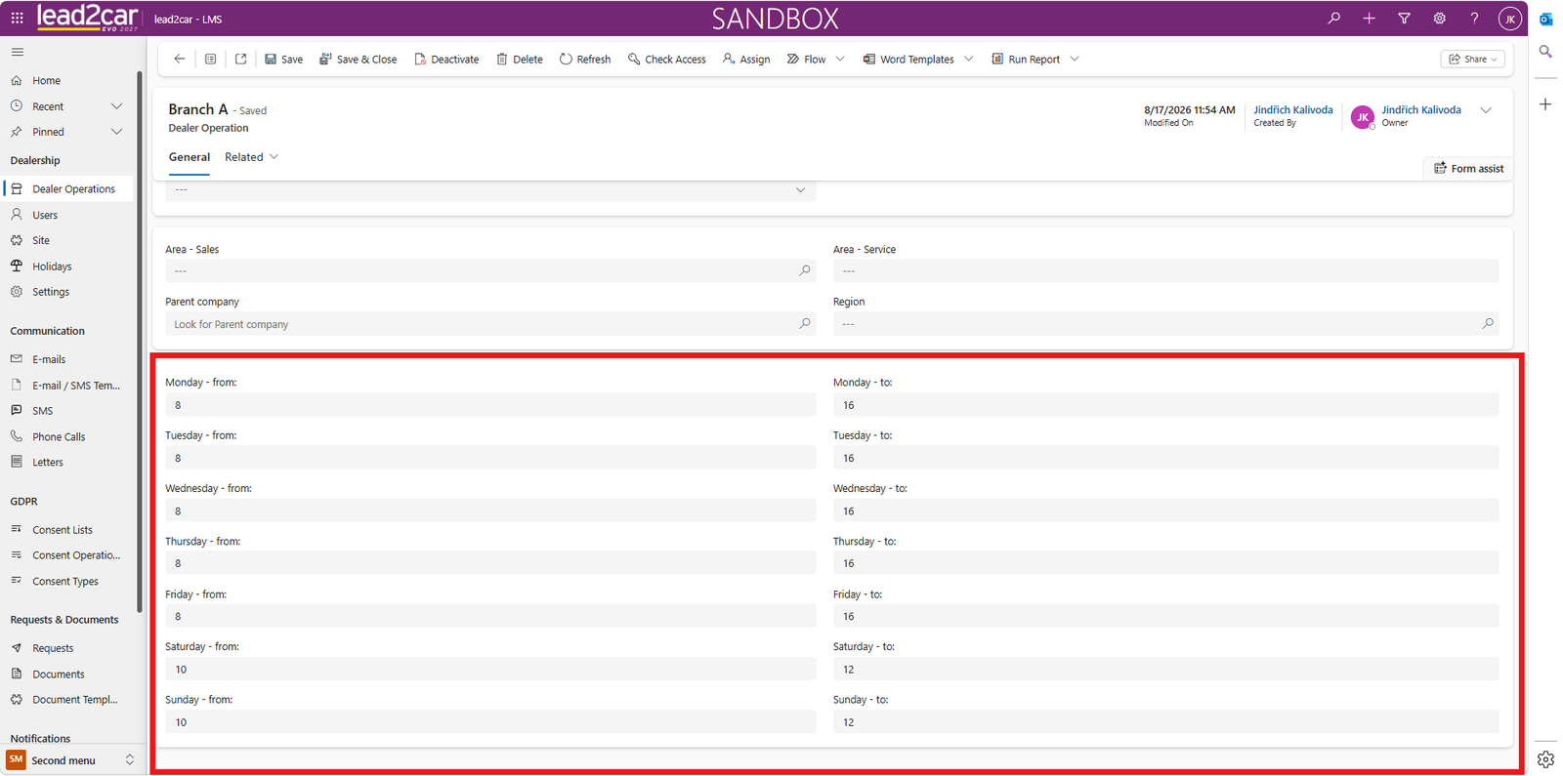Switch to the General tab
The height and width of the screenshot is (776, 1563).
(190, 157)
